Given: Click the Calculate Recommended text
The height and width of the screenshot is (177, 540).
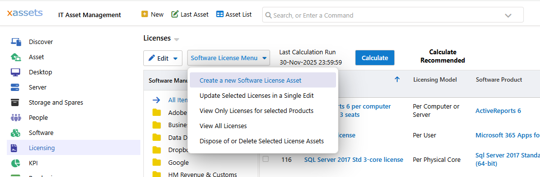Looking at the screenshot, I should pyautogui.click(x=443, y=56).
